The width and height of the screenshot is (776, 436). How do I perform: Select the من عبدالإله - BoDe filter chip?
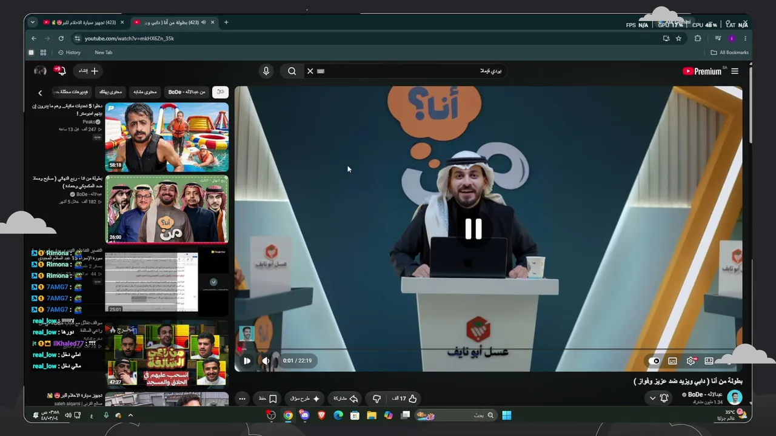point(187,92)
